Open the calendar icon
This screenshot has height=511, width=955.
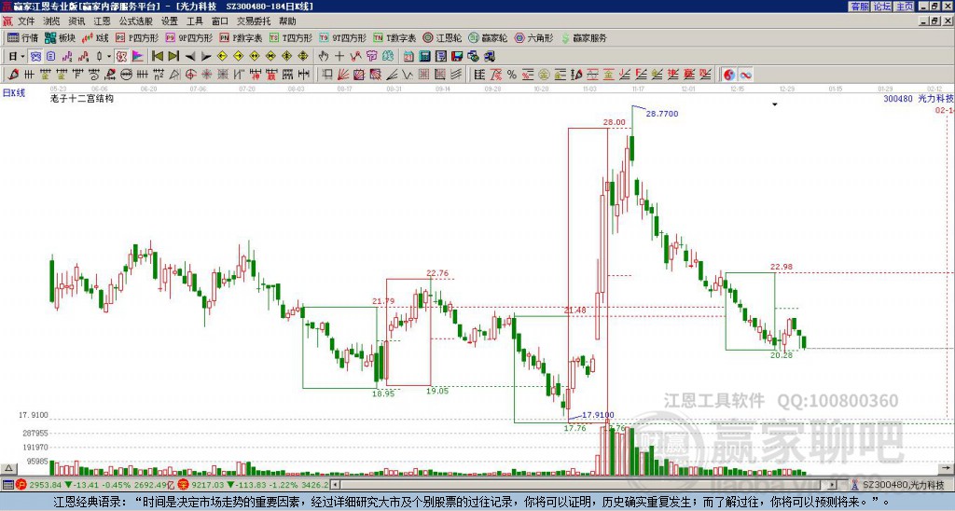pos(408,57)
